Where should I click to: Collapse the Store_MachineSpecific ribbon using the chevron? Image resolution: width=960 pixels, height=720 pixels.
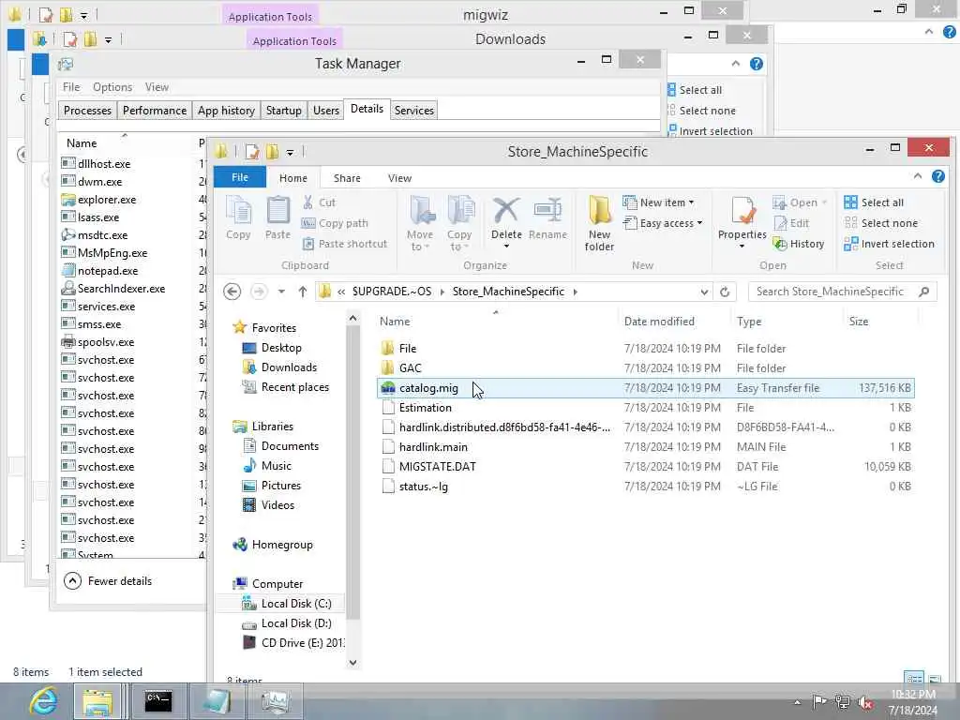pyautogui.click(x=917, y=176)
